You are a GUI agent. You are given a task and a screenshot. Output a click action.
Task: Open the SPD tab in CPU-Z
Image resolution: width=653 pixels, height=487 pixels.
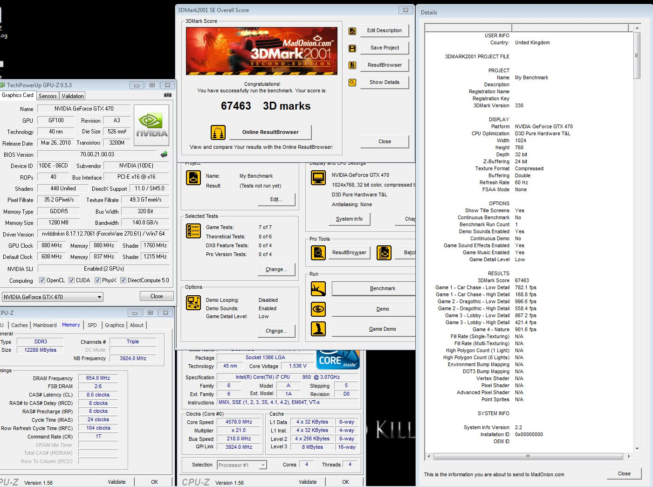point(92,325)
